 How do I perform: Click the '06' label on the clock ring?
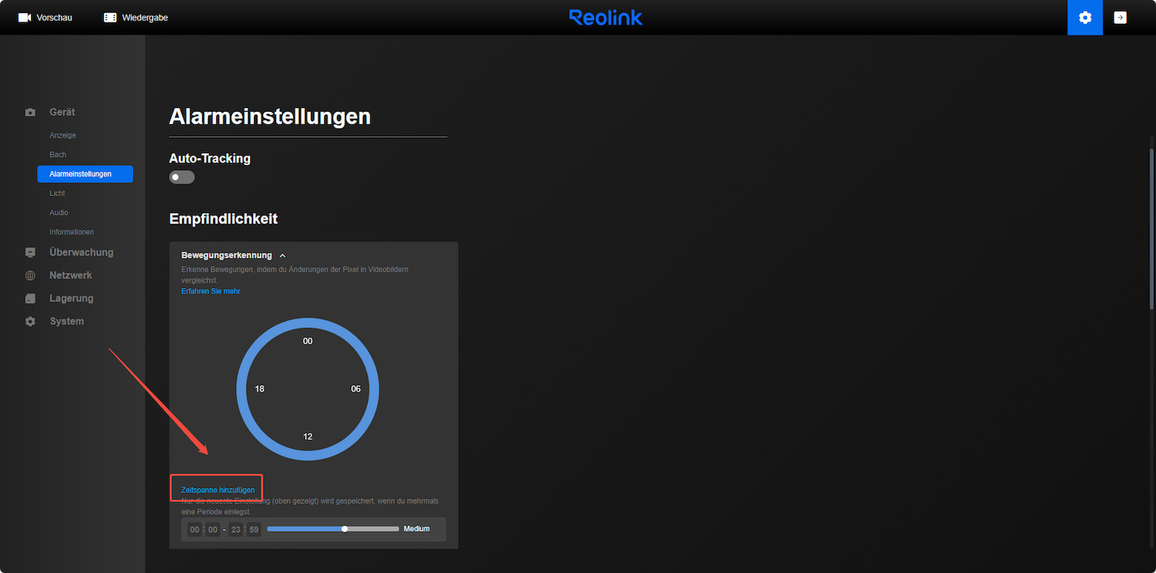tap(355, 389)
